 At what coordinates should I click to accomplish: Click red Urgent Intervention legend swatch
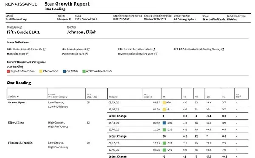(8, 72)
